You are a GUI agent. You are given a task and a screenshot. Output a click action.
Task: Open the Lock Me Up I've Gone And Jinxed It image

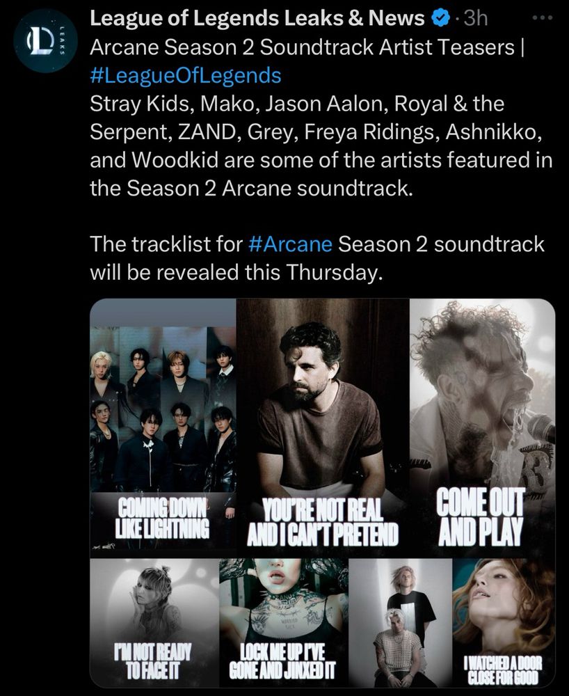coord(283,622)
